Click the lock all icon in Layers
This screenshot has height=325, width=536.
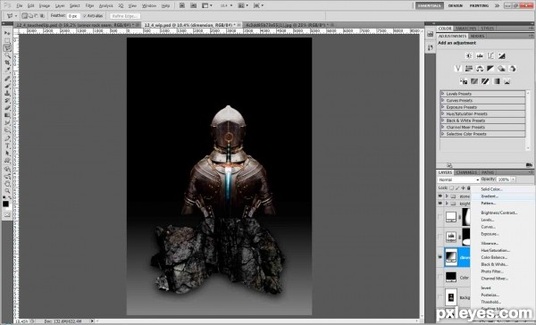tap(469, 188)
